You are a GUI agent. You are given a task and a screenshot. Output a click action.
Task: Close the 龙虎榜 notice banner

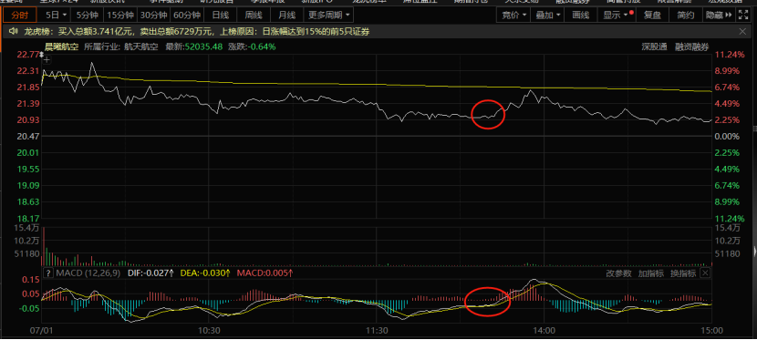[742, 32]
